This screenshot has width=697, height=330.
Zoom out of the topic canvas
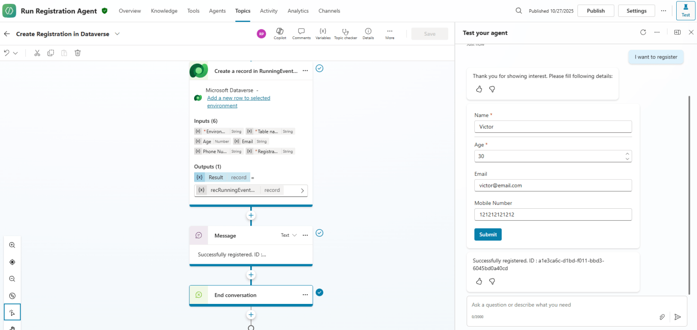pyautogui.click(x=12, y=279)
